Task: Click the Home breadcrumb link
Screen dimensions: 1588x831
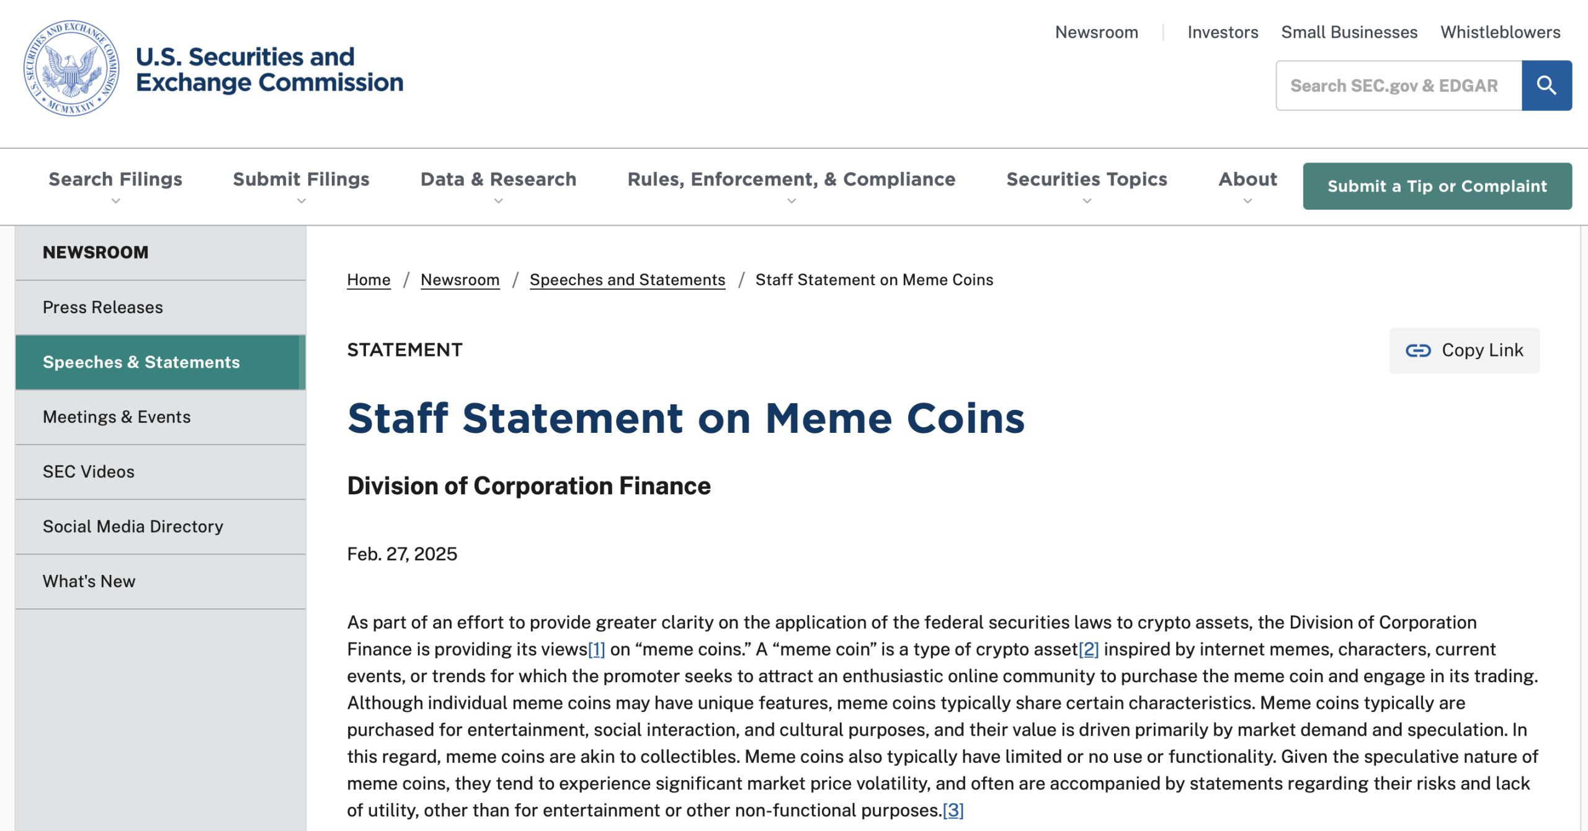Action: pos(368,280)
